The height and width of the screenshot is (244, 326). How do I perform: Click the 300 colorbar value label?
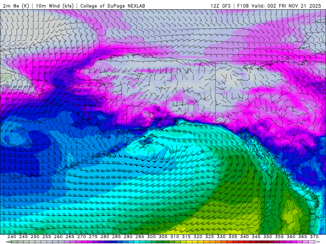point(151,237)
